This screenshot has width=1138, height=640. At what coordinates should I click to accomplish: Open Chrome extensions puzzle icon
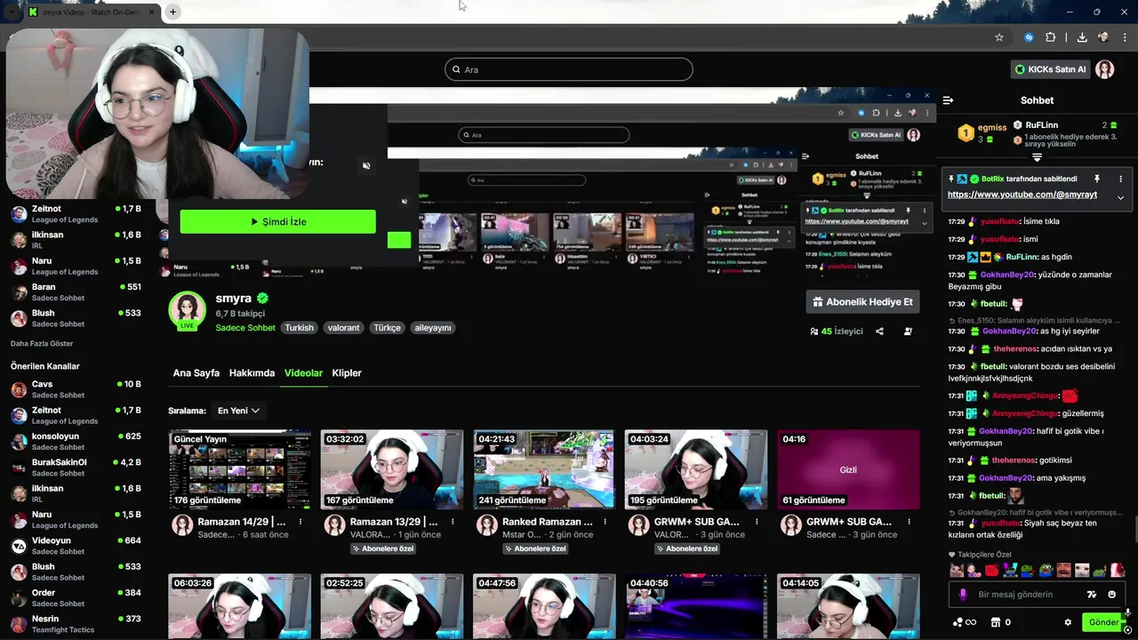(x=1051, y=37)
